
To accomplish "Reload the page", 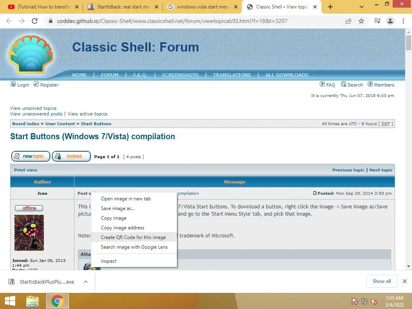I will [x=35, y=21].
